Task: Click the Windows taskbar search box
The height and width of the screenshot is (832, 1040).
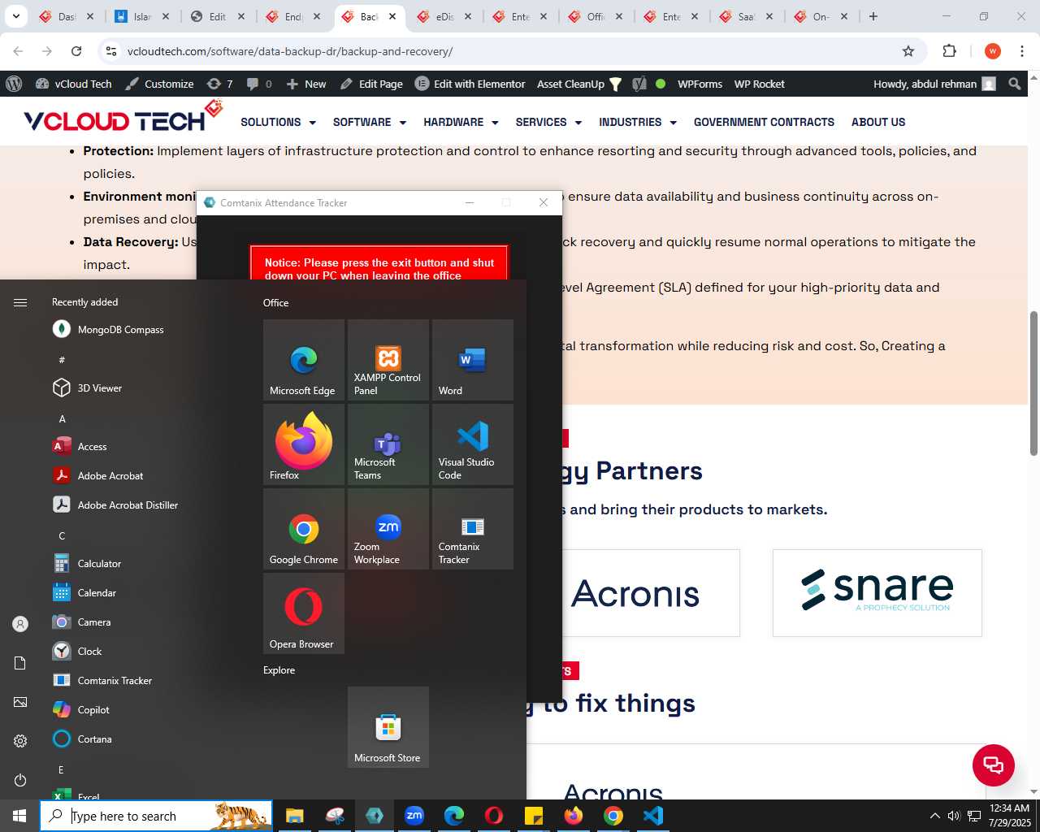Action: [x=156, y=816]
